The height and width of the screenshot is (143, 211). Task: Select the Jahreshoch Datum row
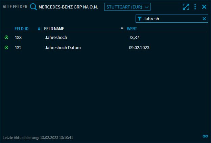[x=63, y=48]
